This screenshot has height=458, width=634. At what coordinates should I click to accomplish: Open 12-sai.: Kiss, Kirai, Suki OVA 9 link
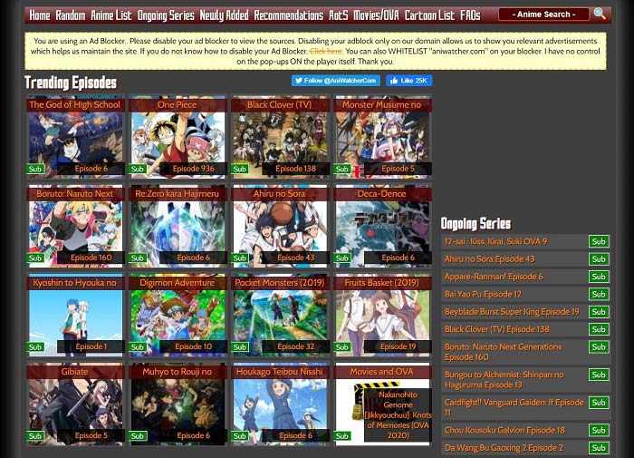pos(495,241)
